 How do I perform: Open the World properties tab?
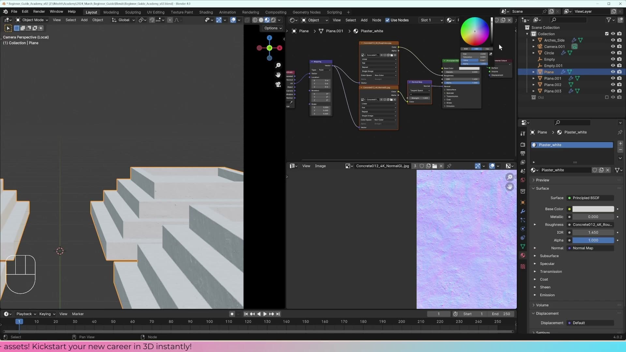(523, 180)
